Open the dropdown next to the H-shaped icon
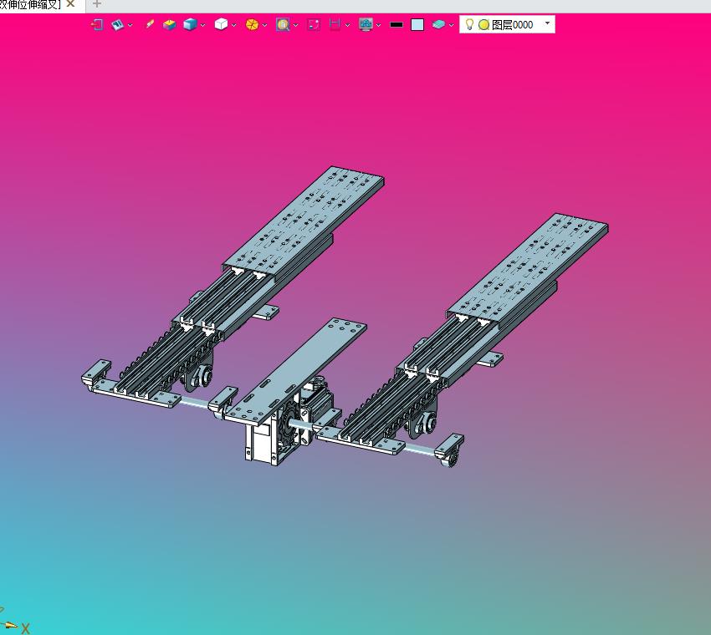This screenshot has height=635, width=711. (x=348, y=25)
